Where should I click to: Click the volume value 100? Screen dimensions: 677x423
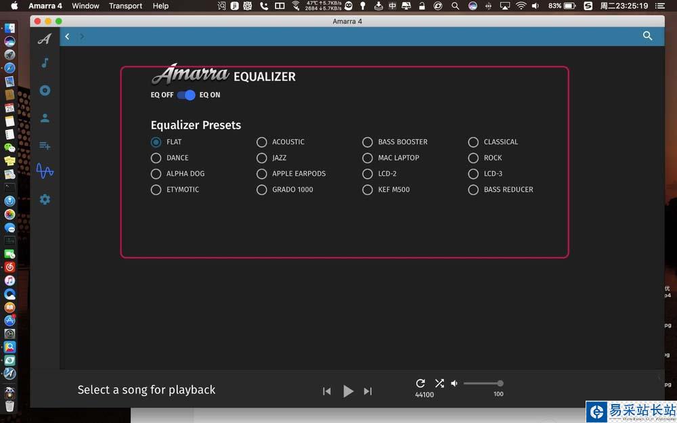click(498, 394)
